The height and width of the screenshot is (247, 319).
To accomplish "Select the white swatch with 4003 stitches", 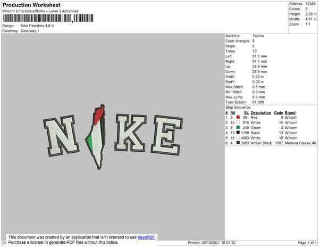I will pos(238,138).
